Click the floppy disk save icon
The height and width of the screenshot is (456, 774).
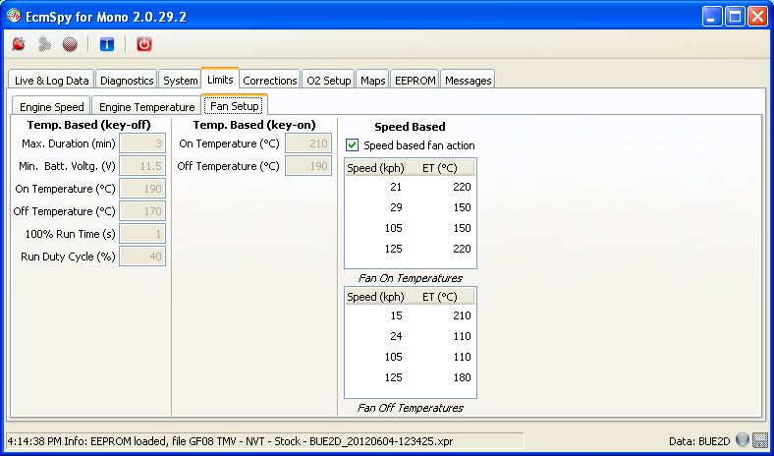759,440
